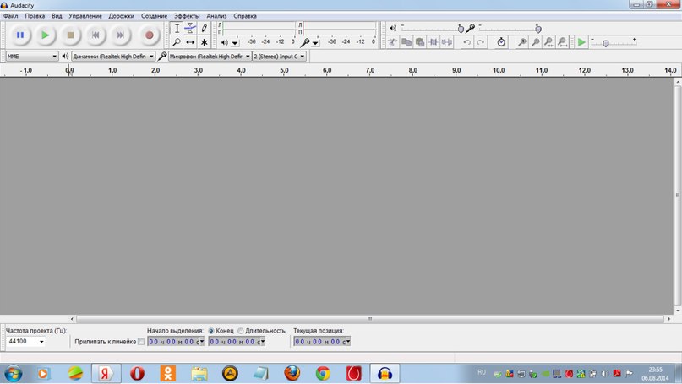Select the Длительность radio button
The width and height of the screenshot is (682, 384).
point(241,331)
